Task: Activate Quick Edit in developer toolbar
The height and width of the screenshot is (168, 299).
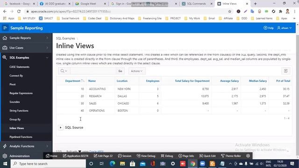Action: point(207,156)
